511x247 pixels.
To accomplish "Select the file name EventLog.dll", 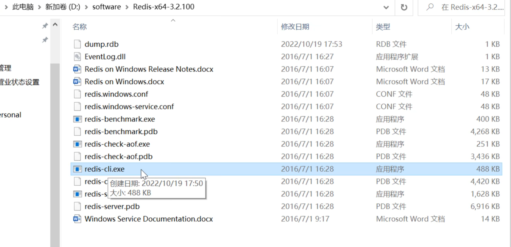I will (x=105, y=57).
